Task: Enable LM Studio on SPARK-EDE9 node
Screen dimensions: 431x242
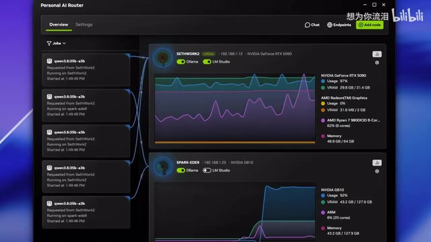Action: [x=207, y=170]
